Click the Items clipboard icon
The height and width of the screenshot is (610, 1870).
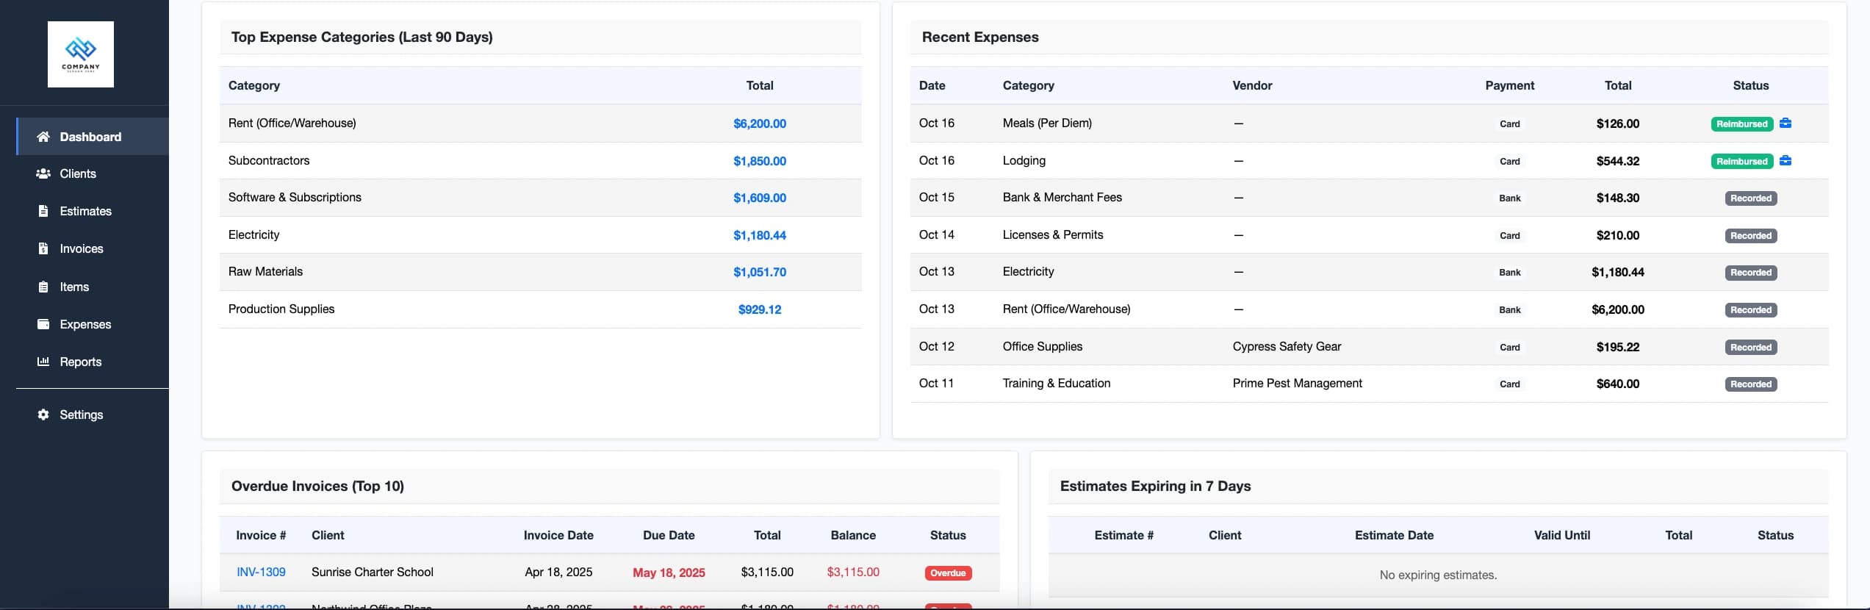(43, 287)
